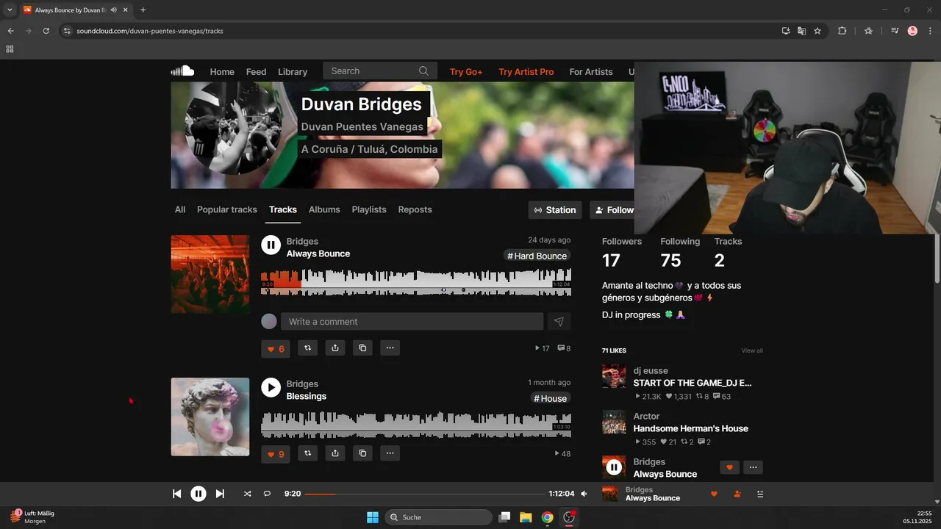The width and height of the screenshot is (941, 529).
Task: Open the tab search dropdown arrow
Action: (x=10, y=10)
